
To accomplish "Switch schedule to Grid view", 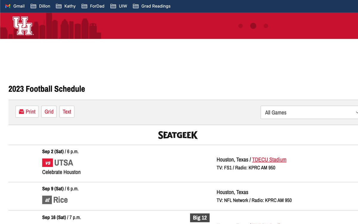I will [49, 112].
